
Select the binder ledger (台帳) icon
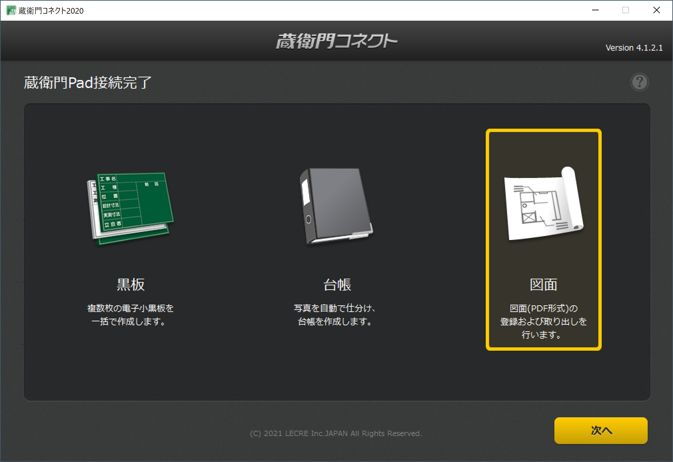336,206
